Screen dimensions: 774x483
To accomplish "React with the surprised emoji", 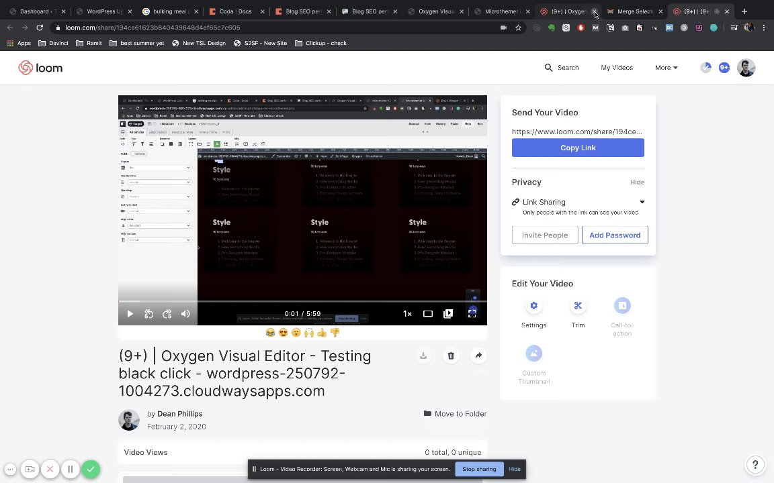I will click(x=296, y=333).
